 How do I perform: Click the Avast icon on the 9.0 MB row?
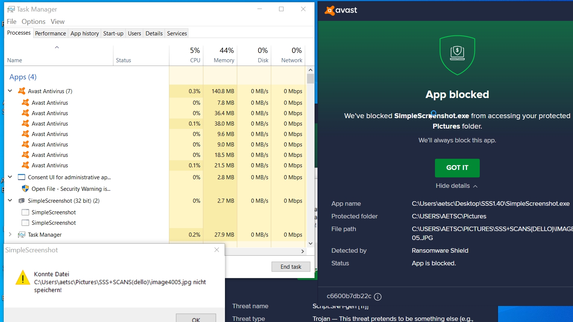coord(25,144)
